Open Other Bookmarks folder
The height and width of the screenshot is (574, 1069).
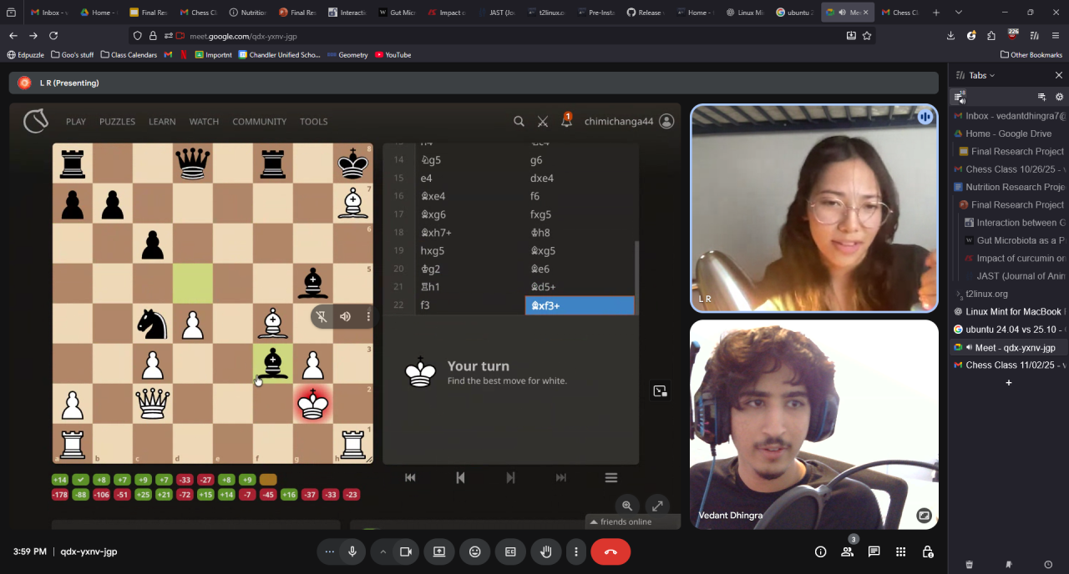coord(1031,54)
